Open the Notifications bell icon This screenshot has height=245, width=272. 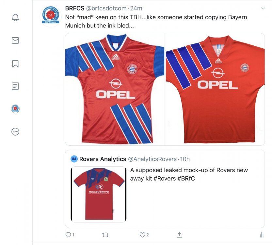click(x=15, y=17)
